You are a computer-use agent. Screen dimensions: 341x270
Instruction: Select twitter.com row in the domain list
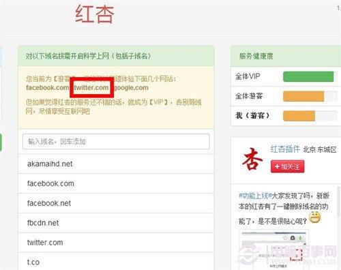click(x=116, y=243)
